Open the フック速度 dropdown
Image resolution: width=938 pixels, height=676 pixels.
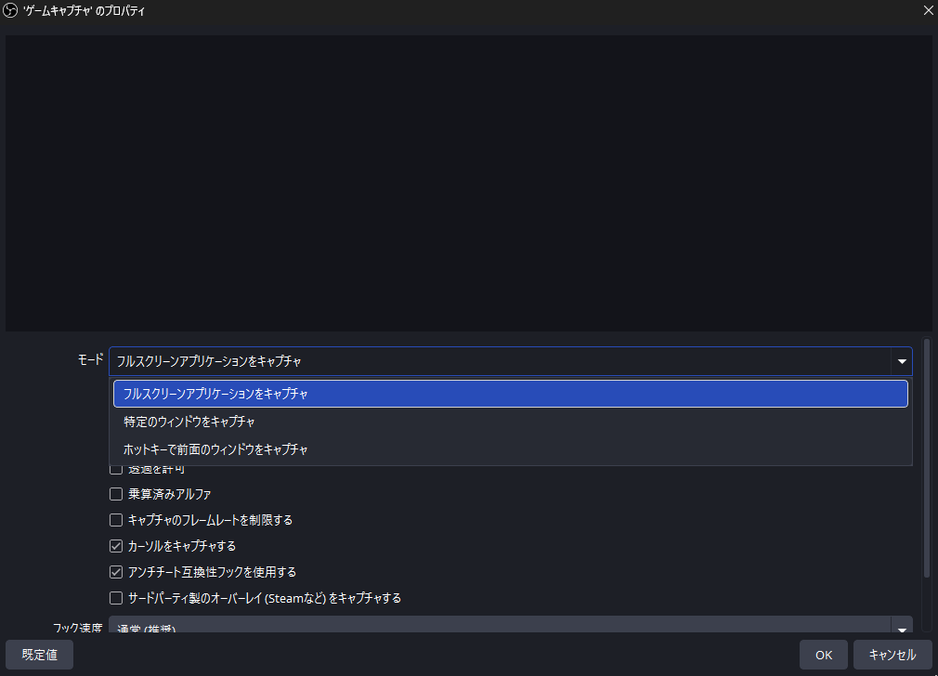point(510,625)
